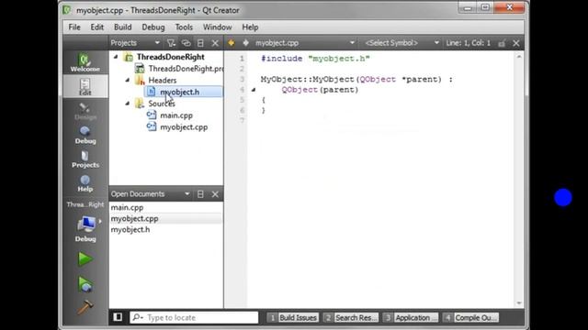Open the Build menu
The height and width of the screenshot is (330, 588).
122,27
